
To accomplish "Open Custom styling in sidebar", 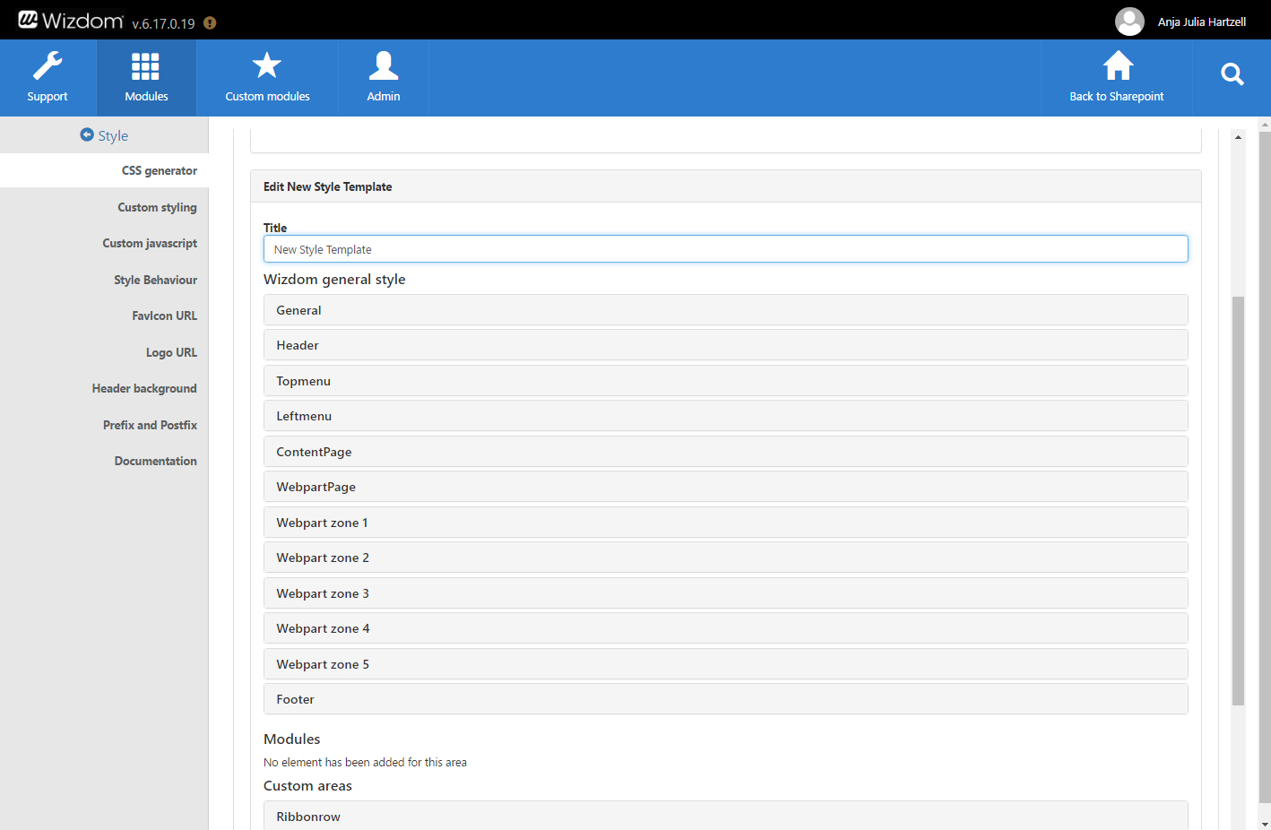I will [x=157, y=207].
